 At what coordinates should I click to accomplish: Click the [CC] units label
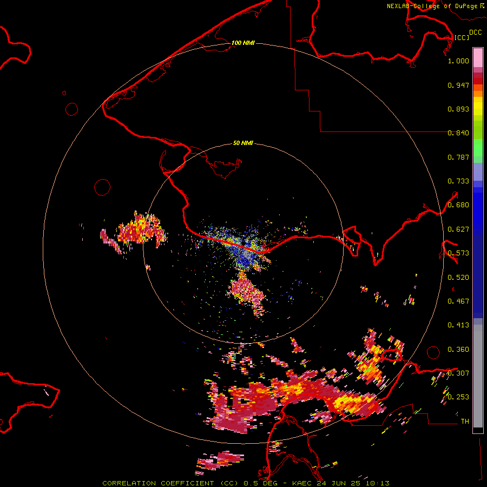tap(462, 37)
